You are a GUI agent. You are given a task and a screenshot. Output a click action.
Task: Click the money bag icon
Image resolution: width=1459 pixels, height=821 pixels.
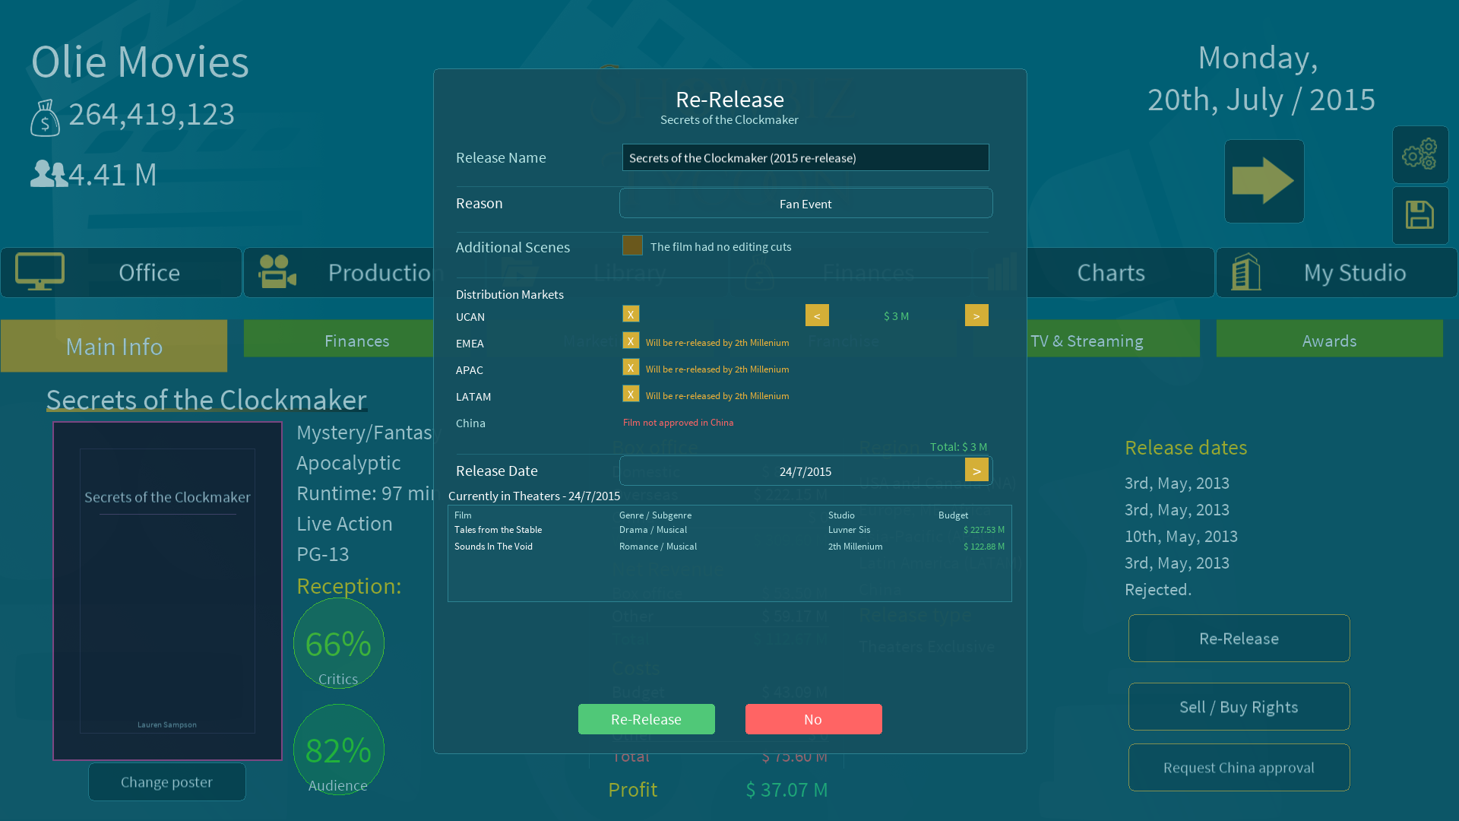click(x=45, y=118)
